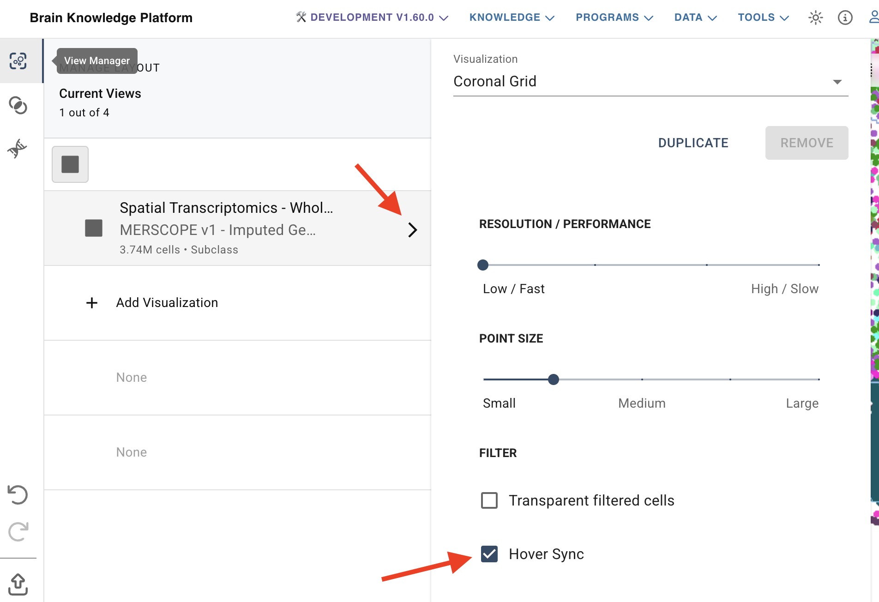The width and height of the screenshot is (879, 602).
Task: Toggle the light/dark theme sun icon
Action: (x=816, y=18)
